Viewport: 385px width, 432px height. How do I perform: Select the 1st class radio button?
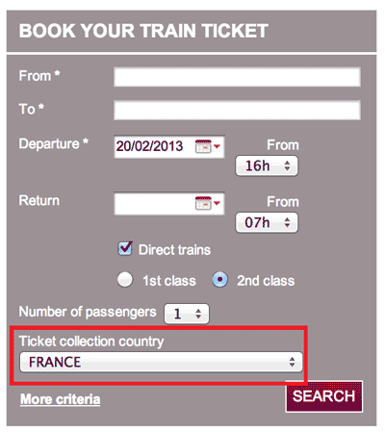[125, 280]
